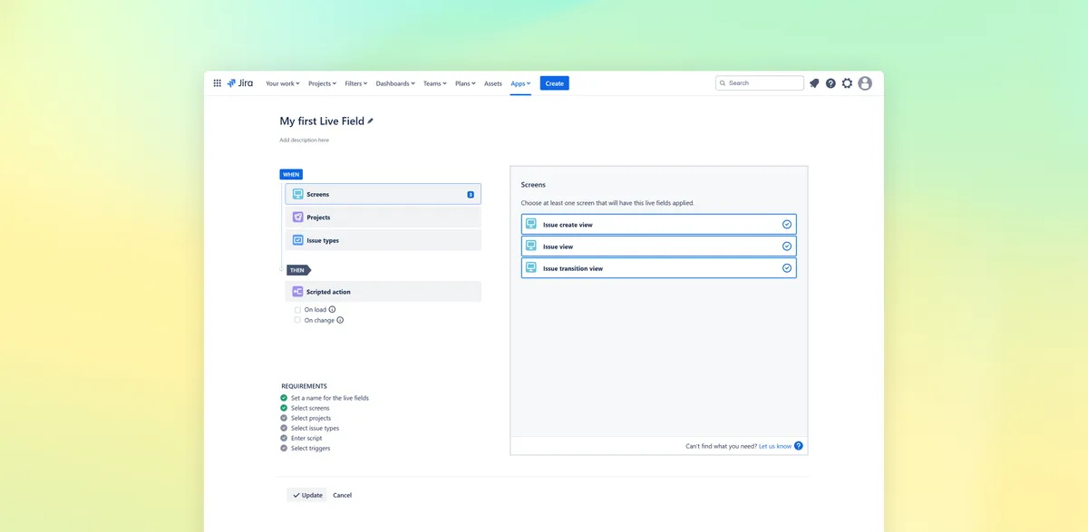Click the Issue transition view screen icon
1088x532 pixels.
[531, 268]
